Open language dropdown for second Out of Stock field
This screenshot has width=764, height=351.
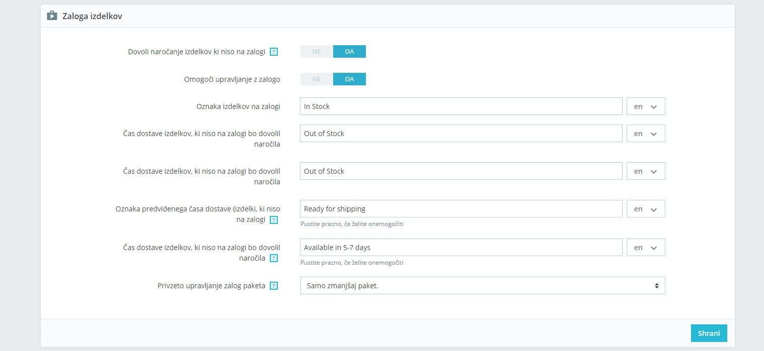tap(646, 171)
